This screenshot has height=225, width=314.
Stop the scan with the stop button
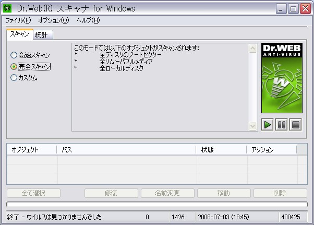(x=296, y=124)
